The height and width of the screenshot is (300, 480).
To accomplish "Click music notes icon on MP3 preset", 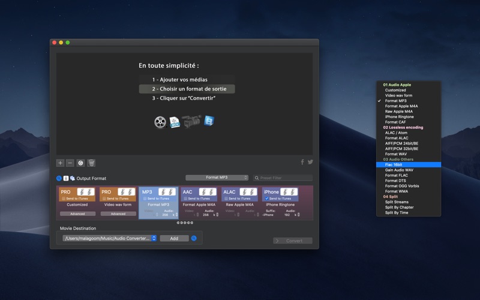I will click(x=167, y=192).
